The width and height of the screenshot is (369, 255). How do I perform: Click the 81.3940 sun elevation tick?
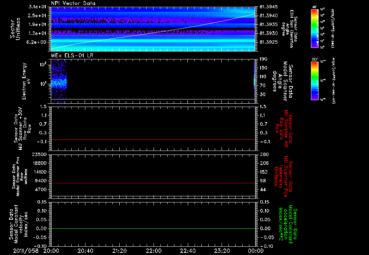(268, 15)
